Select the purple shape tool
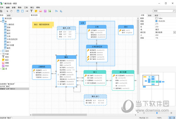Screen dimensions: 176x119 coord(45,11)
